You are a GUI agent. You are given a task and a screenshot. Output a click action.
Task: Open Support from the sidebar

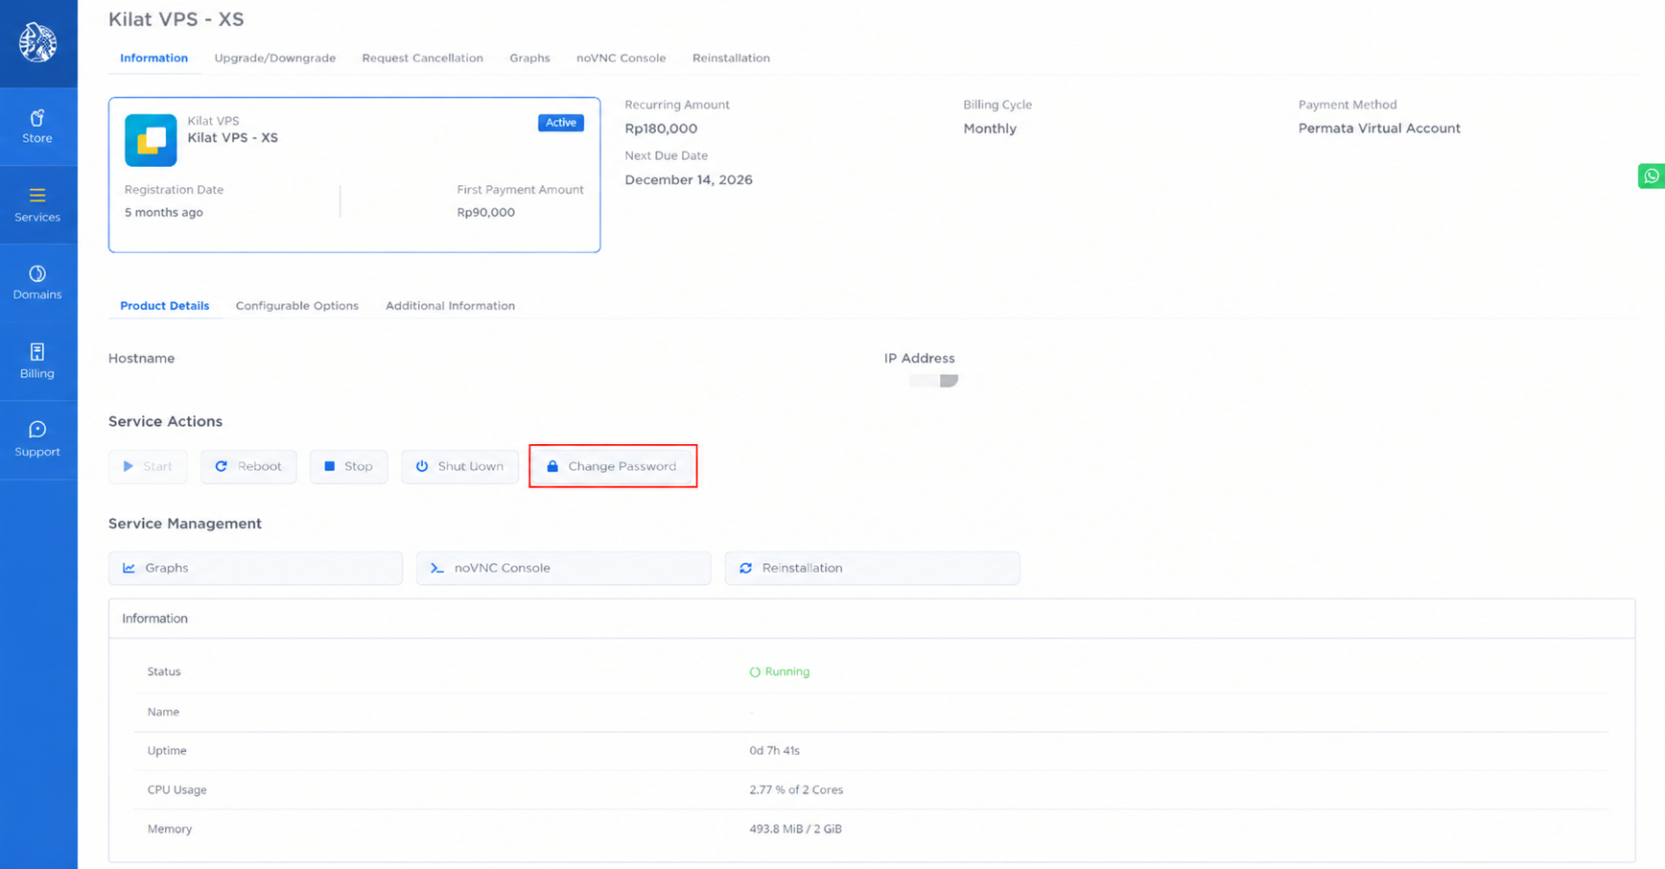point(37,439)
